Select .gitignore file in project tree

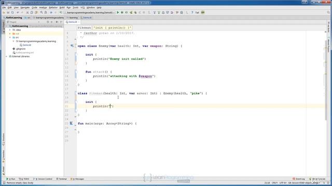click(x=19, y=49)
